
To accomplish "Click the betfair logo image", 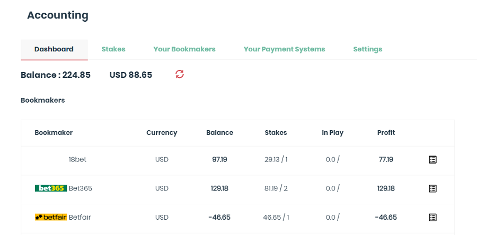I will [50, 217].
